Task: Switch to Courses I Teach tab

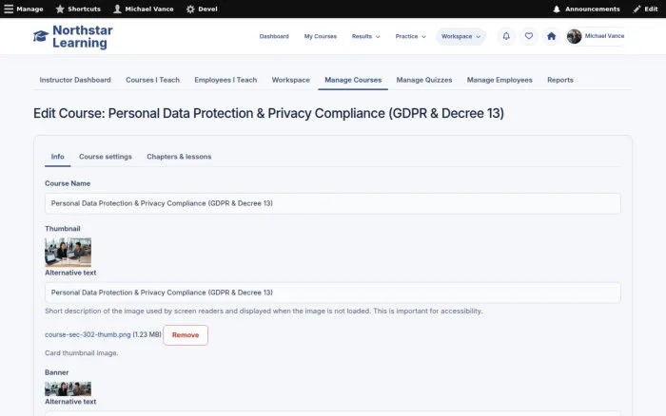Action: (152, 80)
